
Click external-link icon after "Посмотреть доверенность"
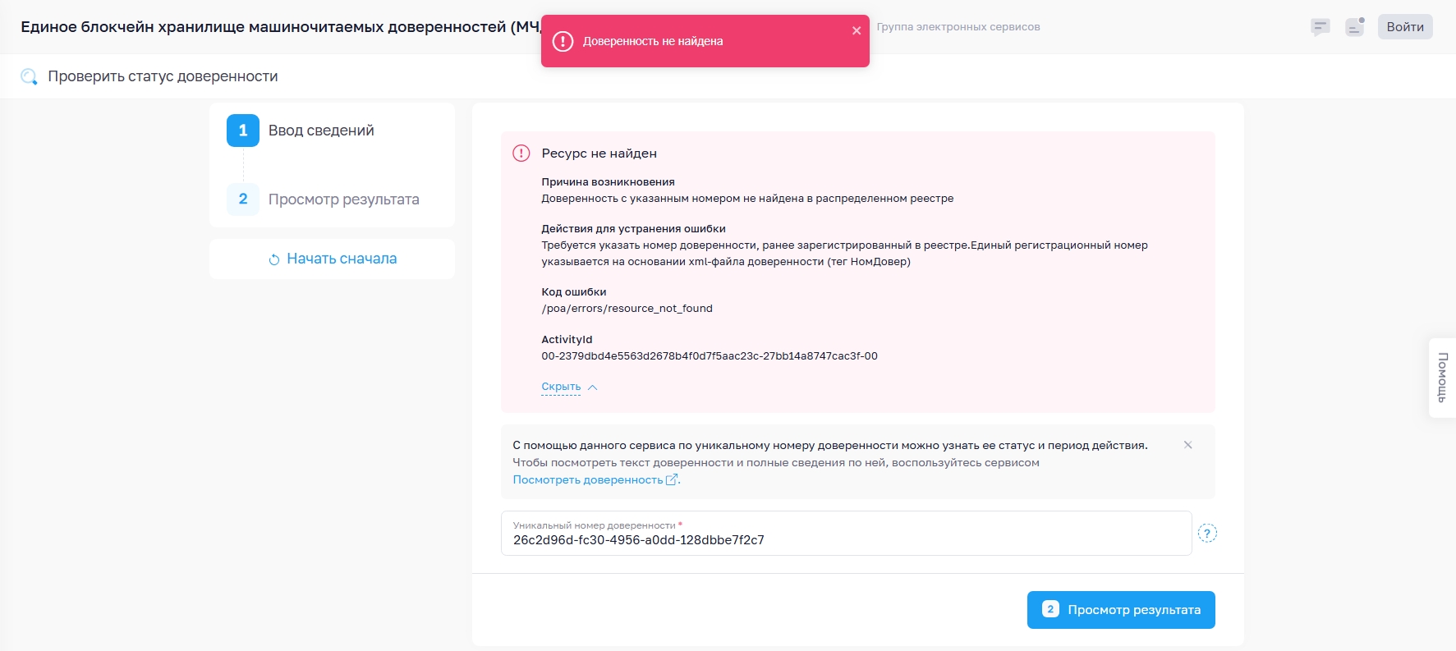[672, 480]
